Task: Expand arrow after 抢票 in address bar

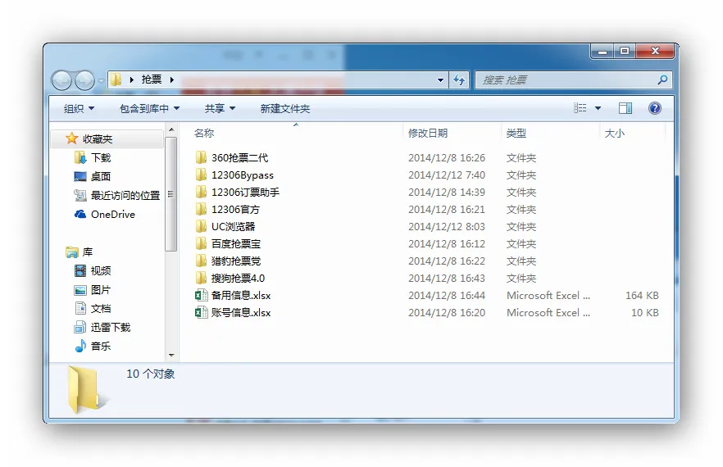Action: (172, 79)
